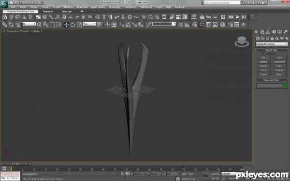The height and width of the screenshot is (181, 290).
Task: Open the Rendering menu
Action: 114,7
